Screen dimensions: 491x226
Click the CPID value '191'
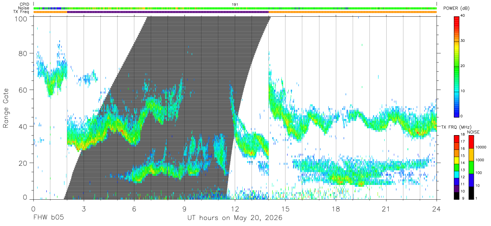coord(235,4)
